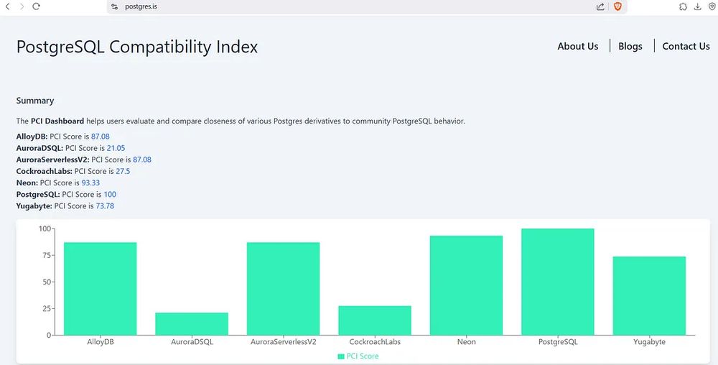Click the browser forward arrow

tap(22, 6)
